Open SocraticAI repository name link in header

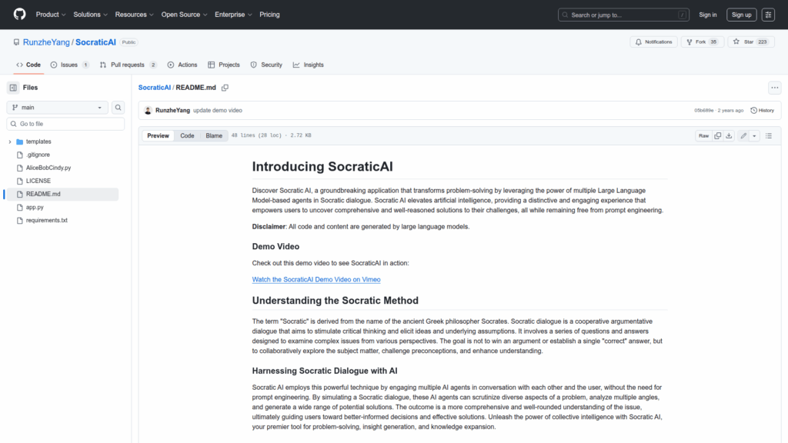pyautogui.click(x=95, y=42)
